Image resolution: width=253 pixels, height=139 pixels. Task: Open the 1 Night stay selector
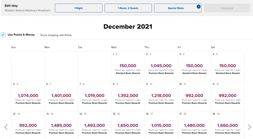coord(79,8)
